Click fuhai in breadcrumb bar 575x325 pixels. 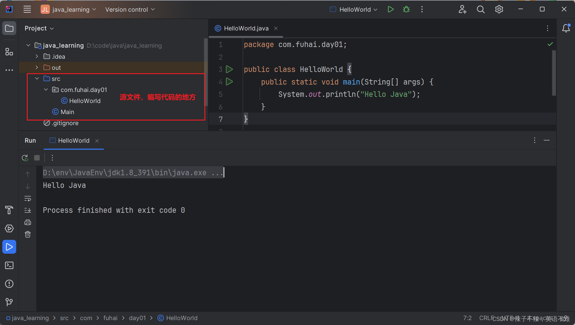point(110,318)
